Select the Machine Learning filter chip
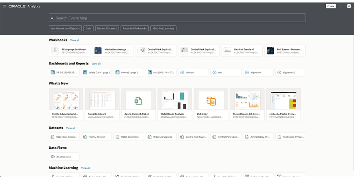 163,29
